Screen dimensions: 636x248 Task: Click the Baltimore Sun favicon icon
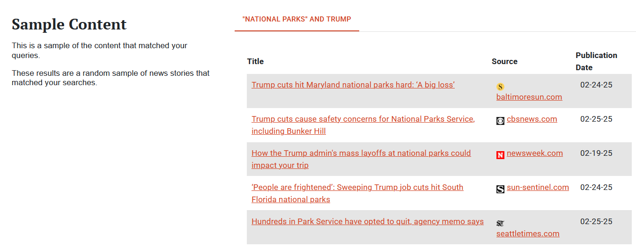pos(500,87)
